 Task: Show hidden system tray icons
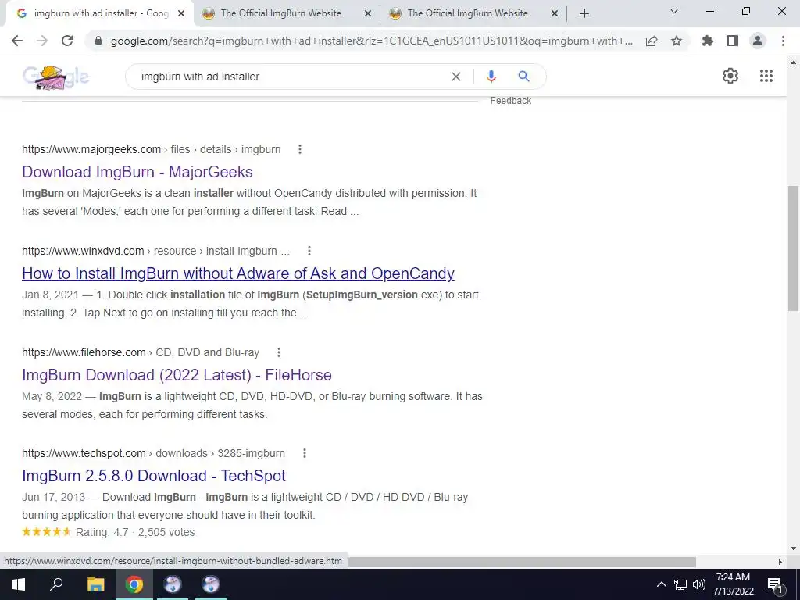pyautogui.click(x=661, y=584)
